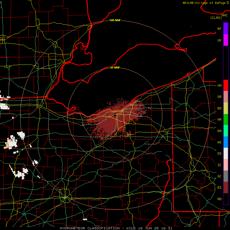The width and height of the screenshot is (230, 230).
Task: Click the HHC product label
Action: click(224, 15)
